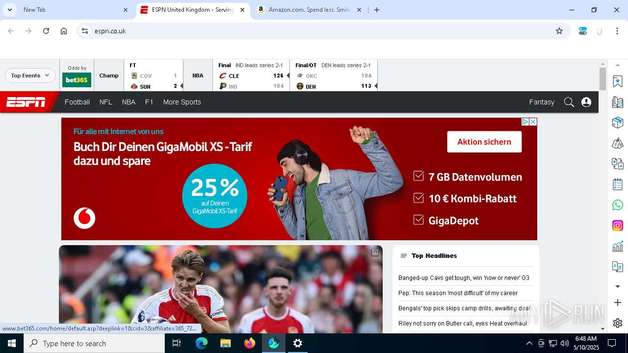Open the Fantasy link

[x=542, y=102]
